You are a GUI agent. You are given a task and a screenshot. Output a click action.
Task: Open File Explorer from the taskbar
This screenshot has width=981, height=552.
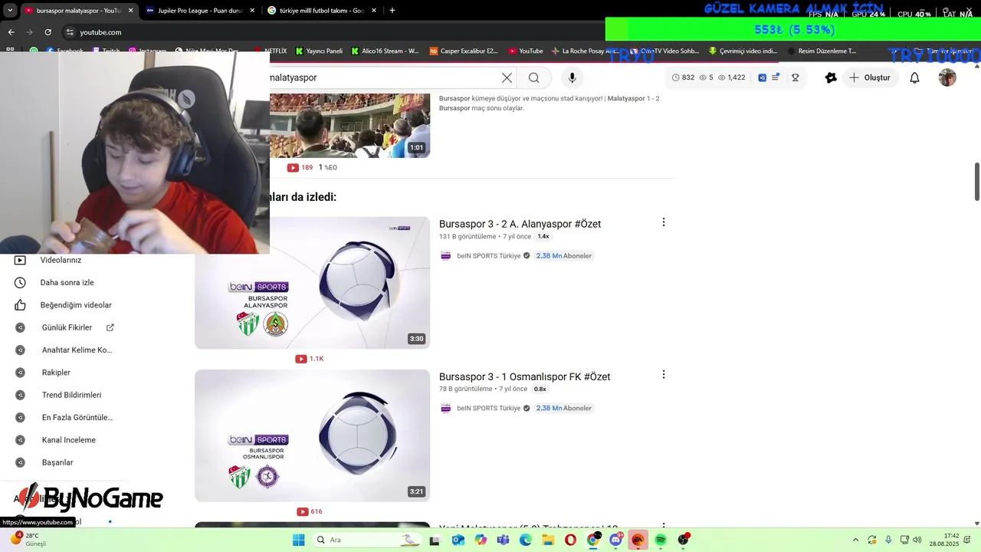tap(548, 540)
